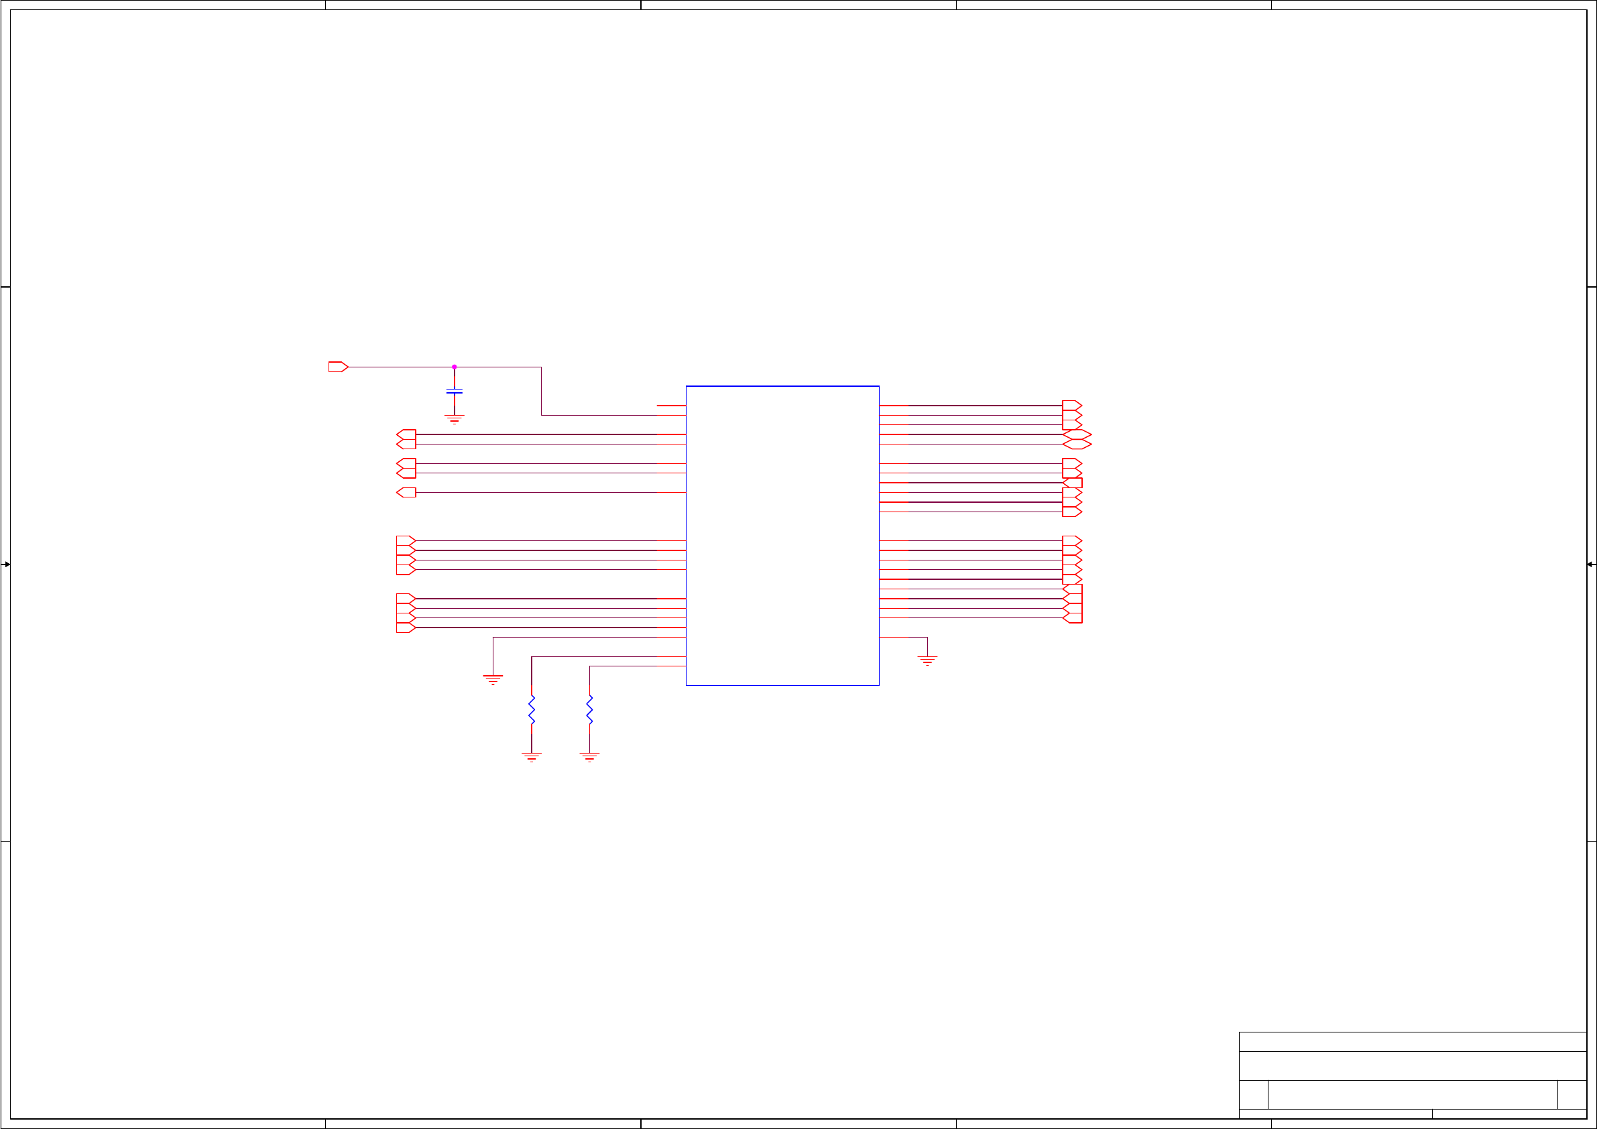Click the isolated single port left of the IC
Viewport: 1597px width, 1129px height.
407,493
